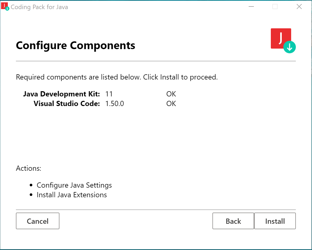The height and width of the screenshot is (250, 312).
Task: Select the Configure Components heading
Action: pos(75,45)
